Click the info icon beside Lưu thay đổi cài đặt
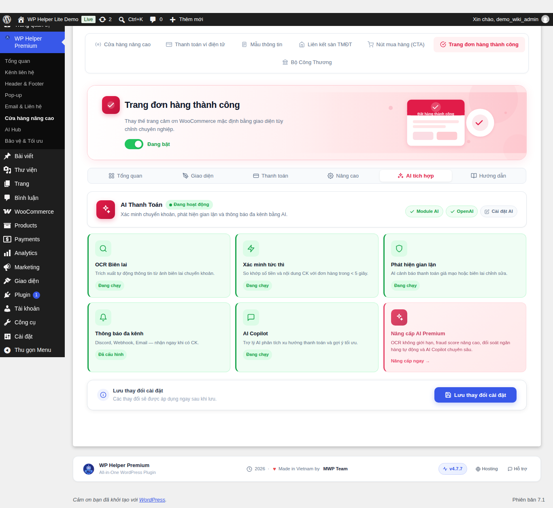553x508 pixels. 103,395
